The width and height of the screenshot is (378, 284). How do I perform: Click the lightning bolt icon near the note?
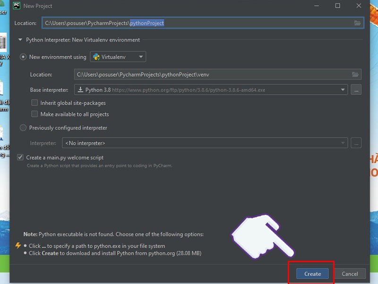click(18, 245)
